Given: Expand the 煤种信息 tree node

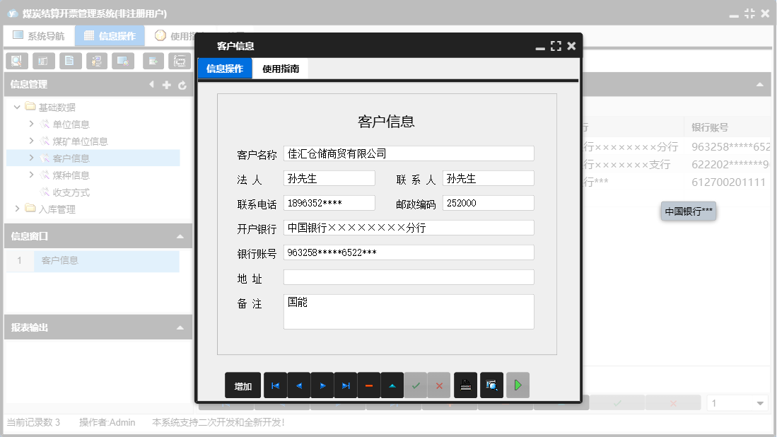Looking at the screenshot, I should pos(31,175).
